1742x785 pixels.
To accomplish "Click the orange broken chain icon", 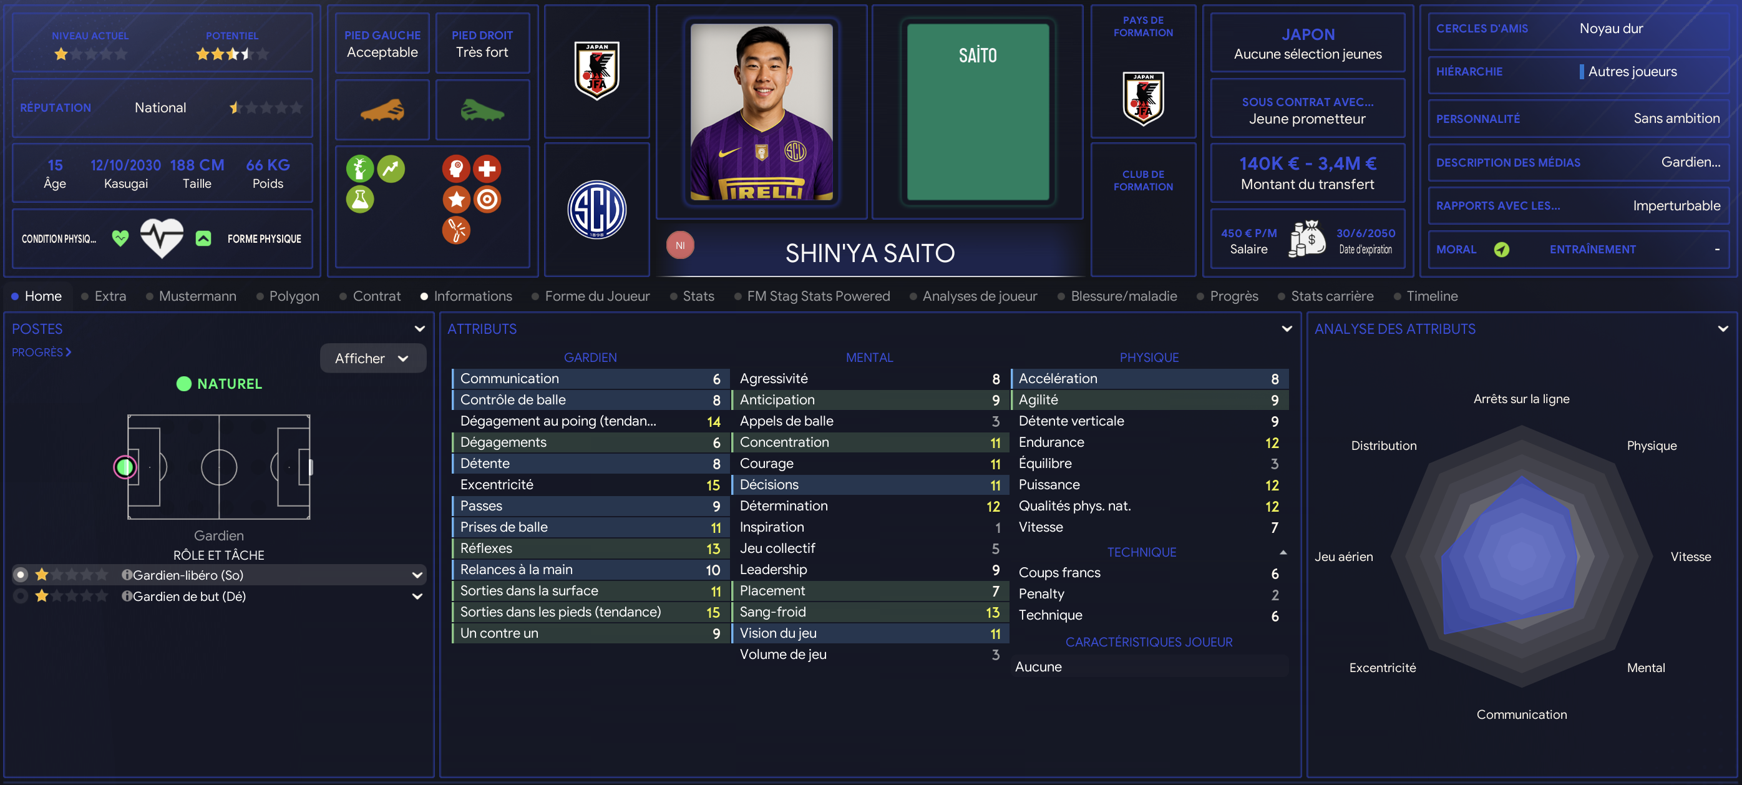I will [x=457, y=230].
